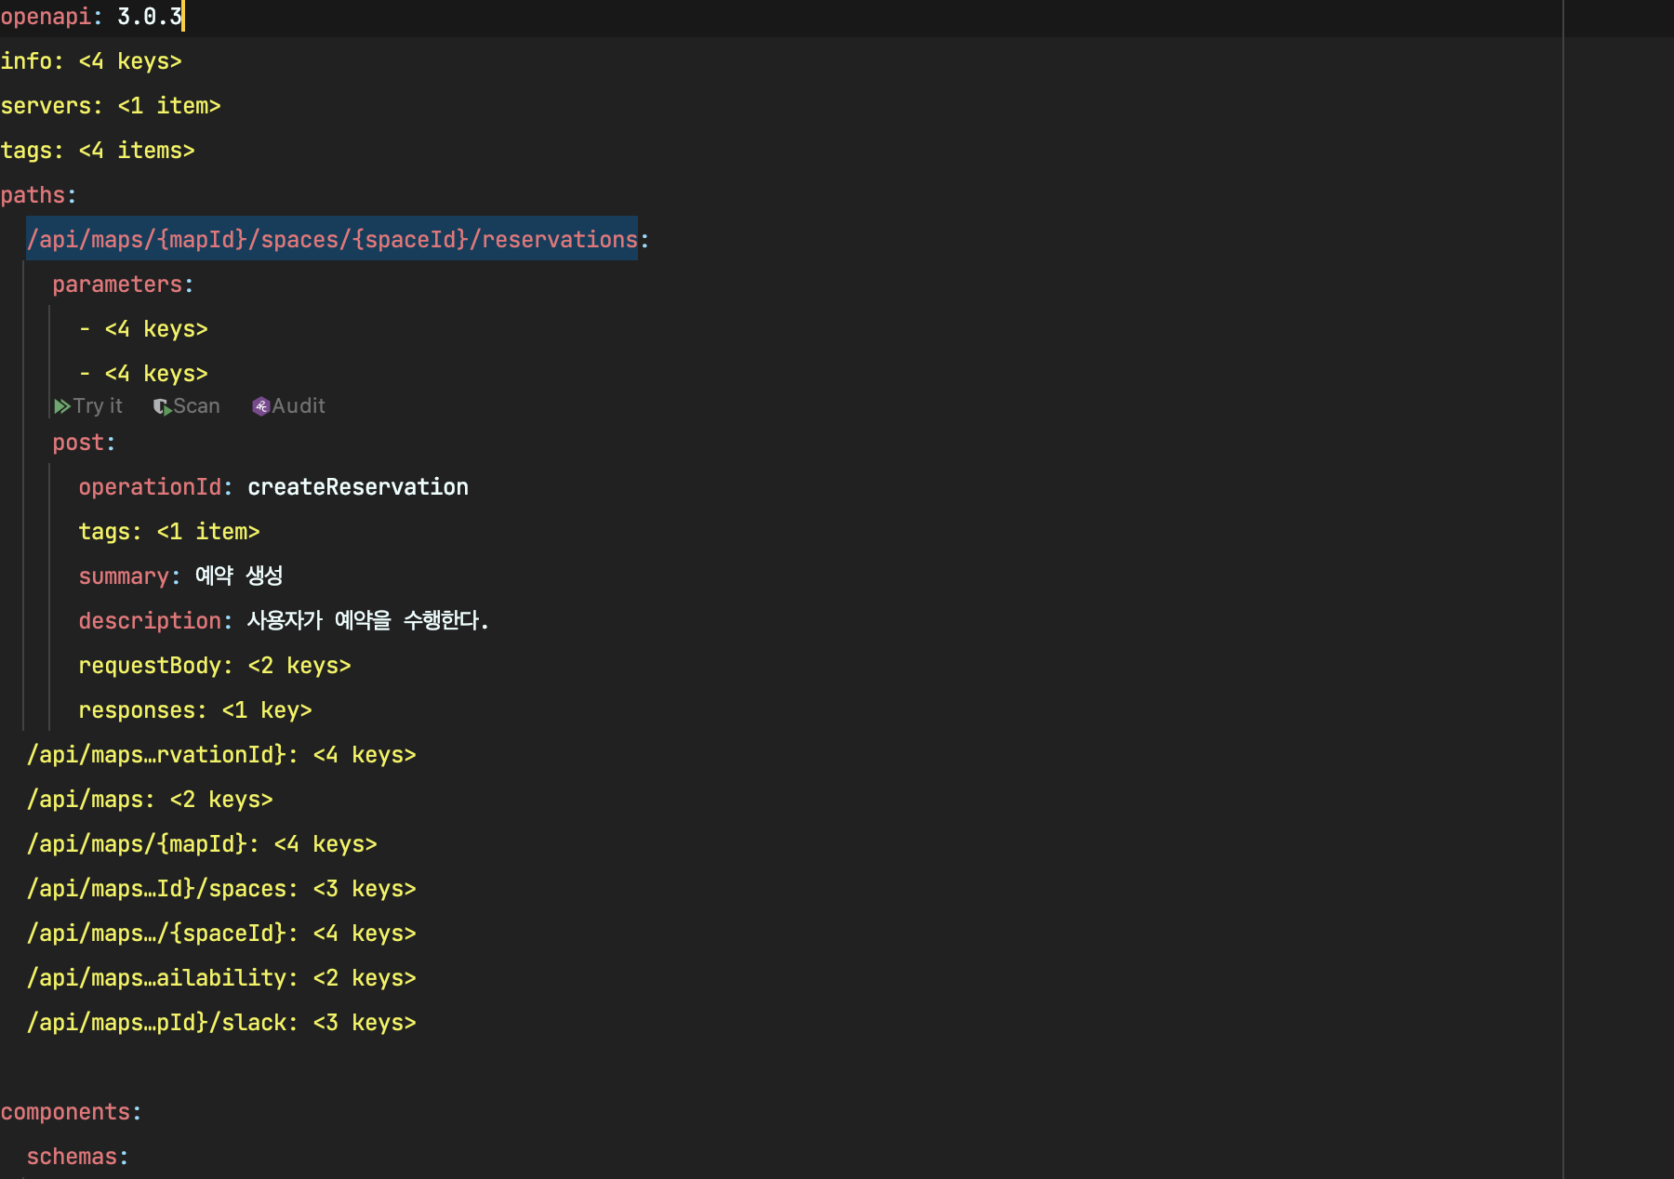The height and width of the screenshot is (1179, 1674).
Task: Expand post tags with 1 item
Action: point(207,532)
